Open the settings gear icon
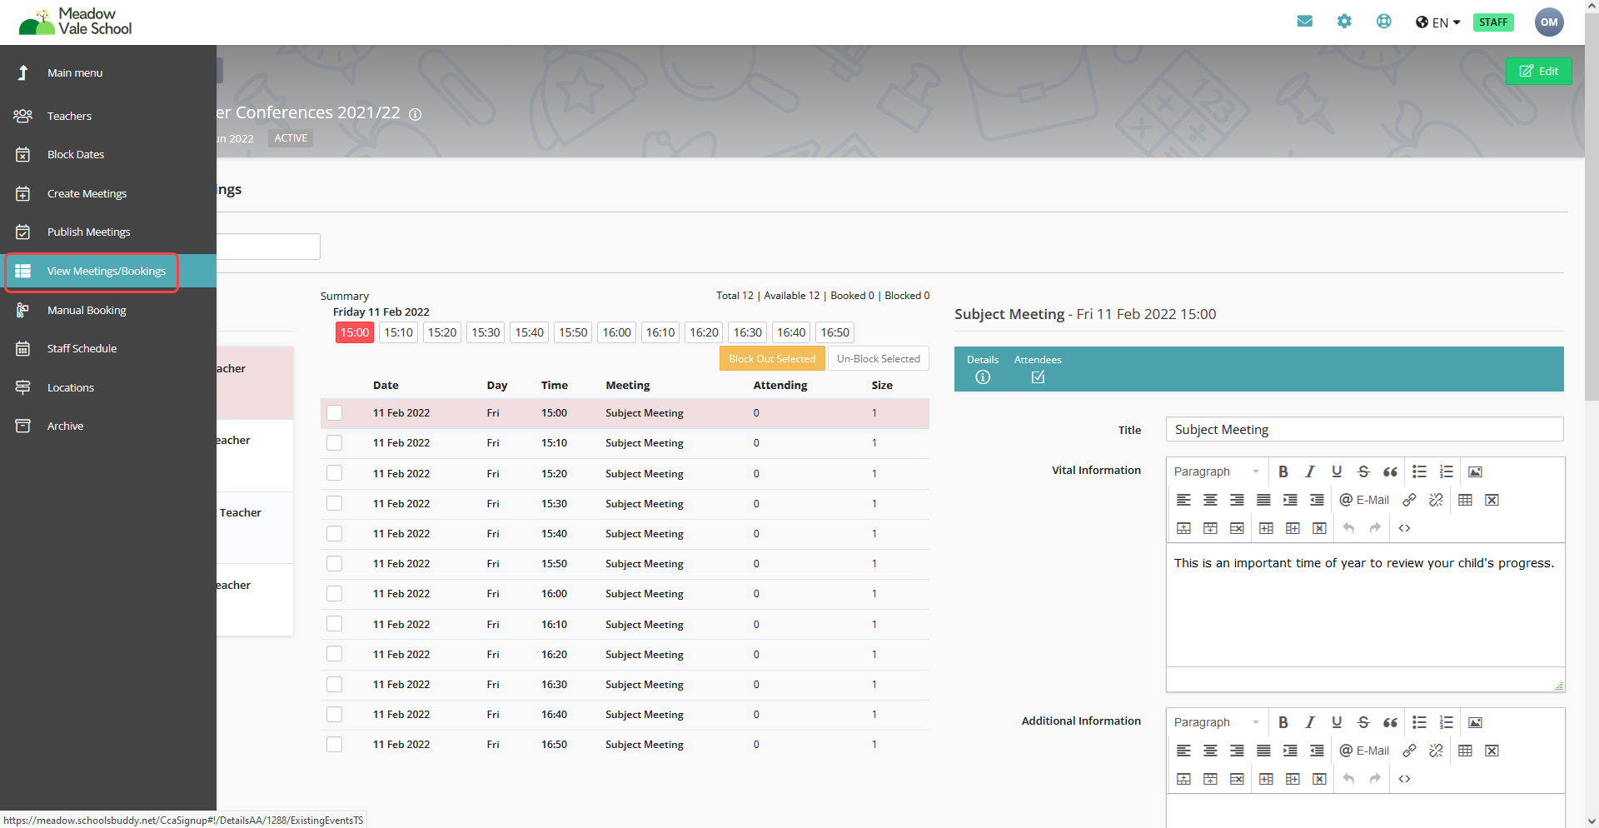The image size is (1599, 828). (x=1344, y=22)
